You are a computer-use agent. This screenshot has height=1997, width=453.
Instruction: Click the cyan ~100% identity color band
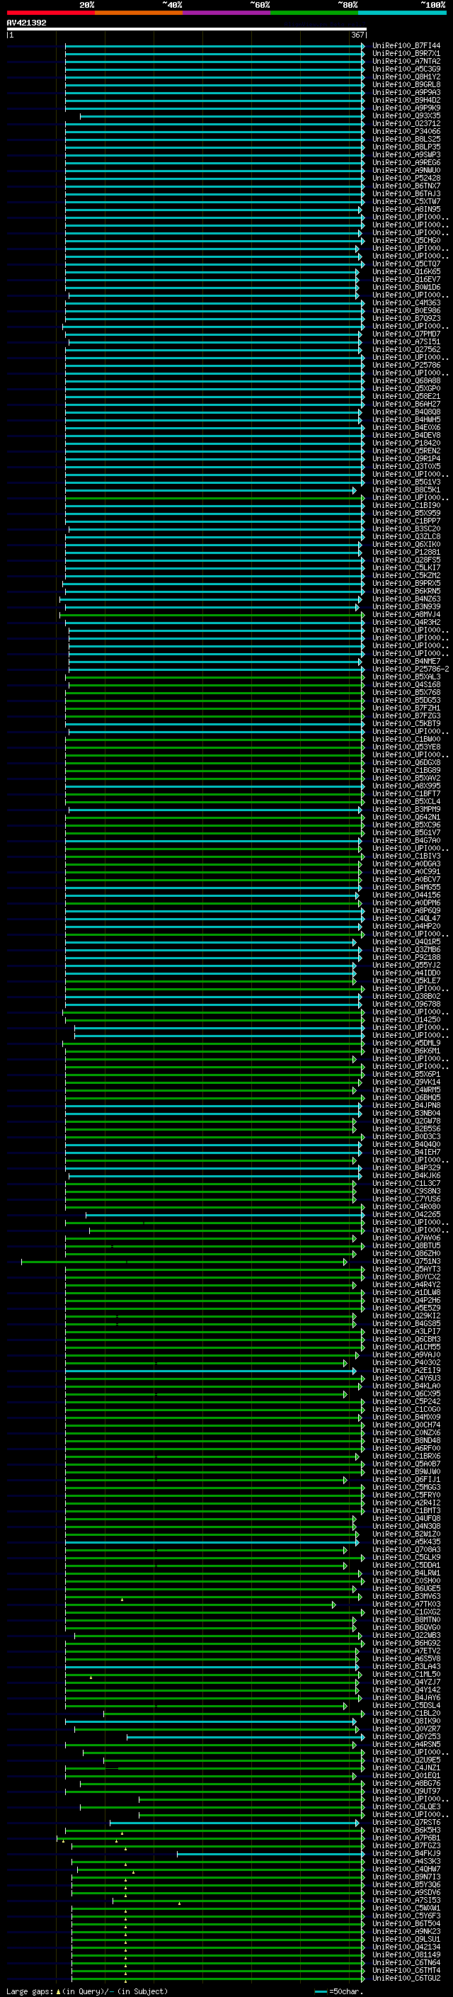402,13
